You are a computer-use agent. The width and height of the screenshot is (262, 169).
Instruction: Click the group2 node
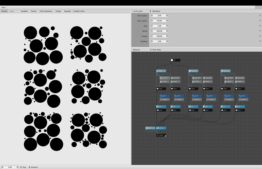[x=176, y=110]
